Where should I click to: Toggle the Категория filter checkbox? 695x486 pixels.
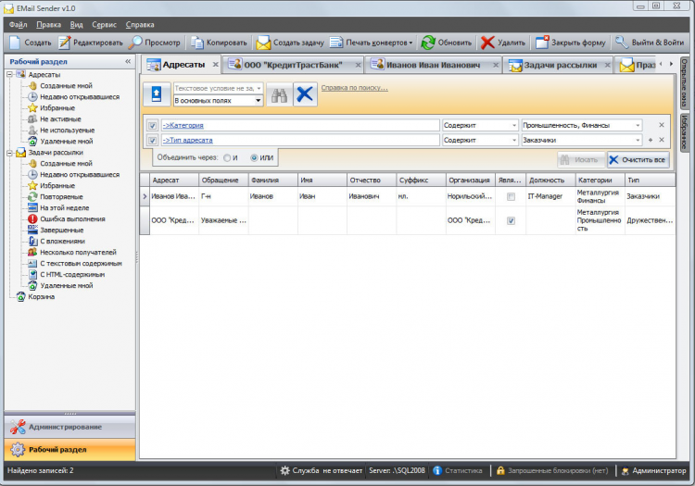(153, 125)
